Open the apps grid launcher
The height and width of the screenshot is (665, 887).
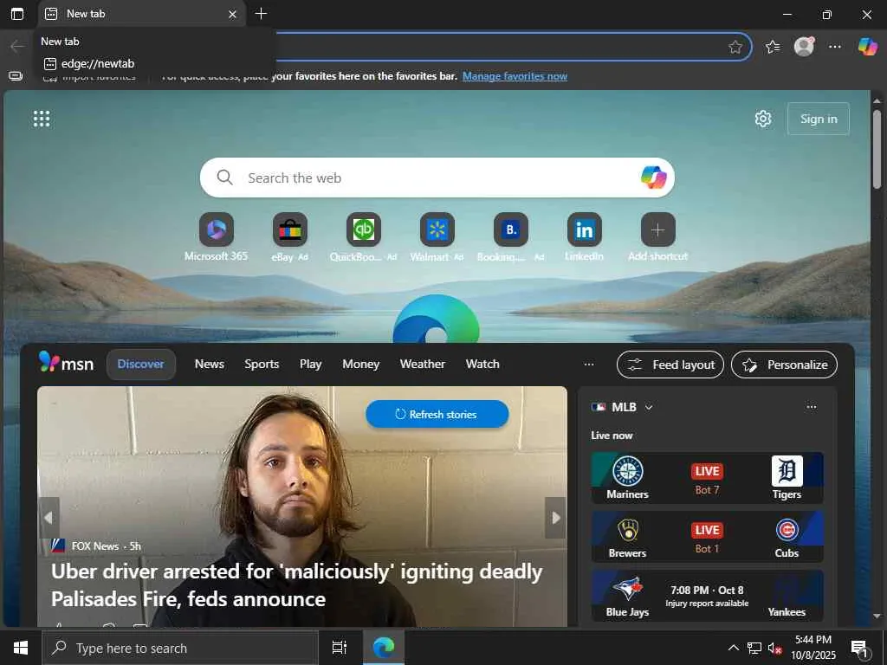point(42,119)
